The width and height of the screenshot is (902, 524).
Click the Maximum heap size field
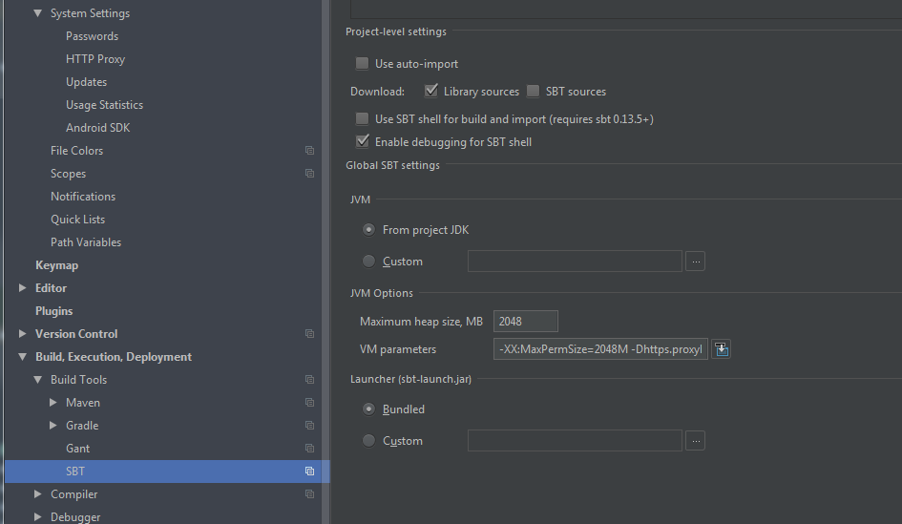click(x=526, y=322)
